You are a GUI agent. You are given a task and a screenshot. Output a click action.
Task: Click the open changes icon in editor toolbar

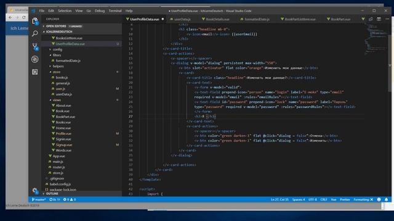371,19
